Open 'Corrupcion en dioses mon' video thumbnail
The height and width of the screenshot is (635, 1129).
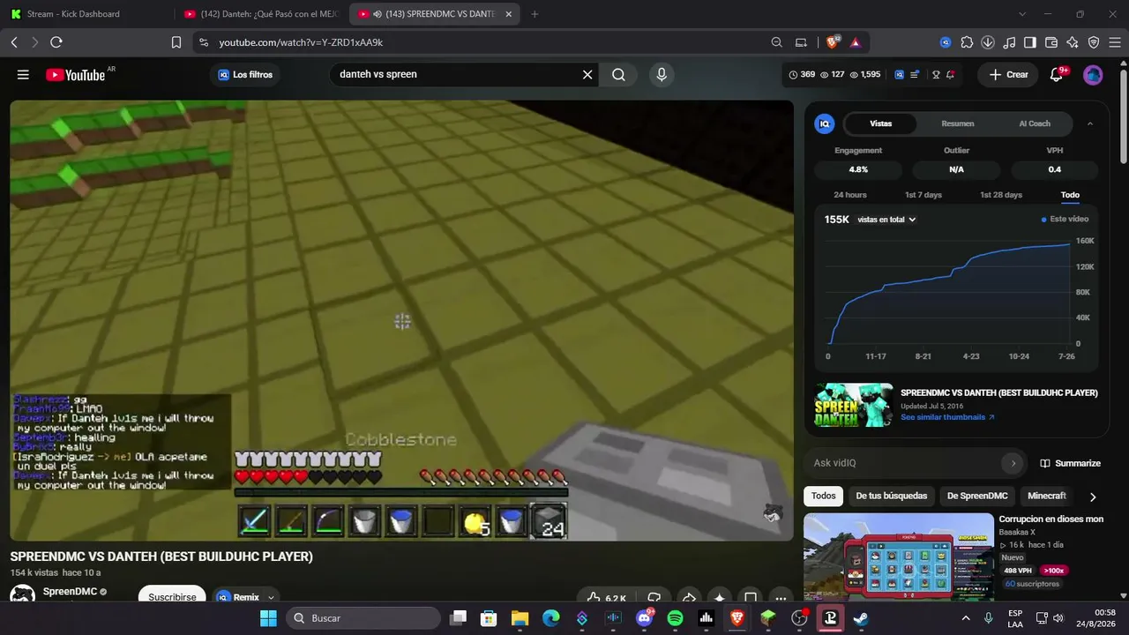point(898,557)
